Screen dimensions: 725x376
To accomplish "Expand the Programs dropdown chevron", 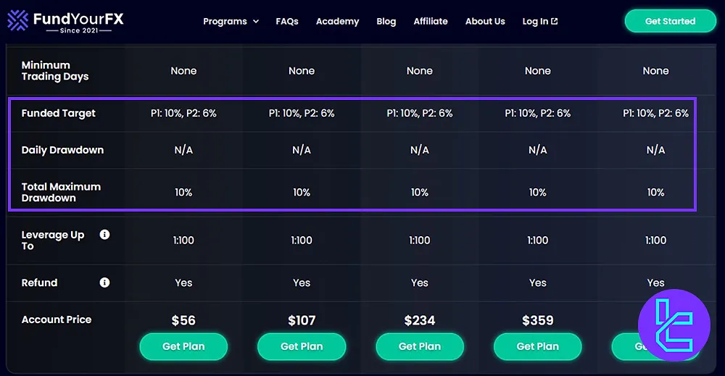I will point(256,21).
